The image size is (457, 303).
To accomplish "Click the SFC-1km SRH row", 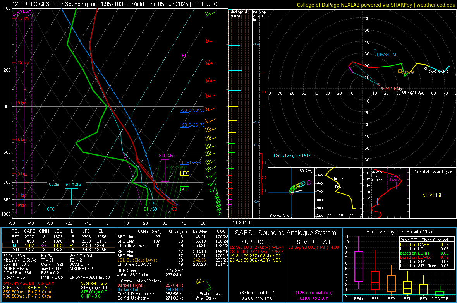I will [x=173, y=237].
